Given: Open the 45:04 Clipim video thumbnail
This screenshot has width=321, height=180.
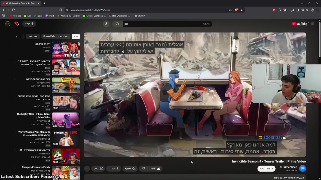Looking at the screenshot, I should (66, 102).
